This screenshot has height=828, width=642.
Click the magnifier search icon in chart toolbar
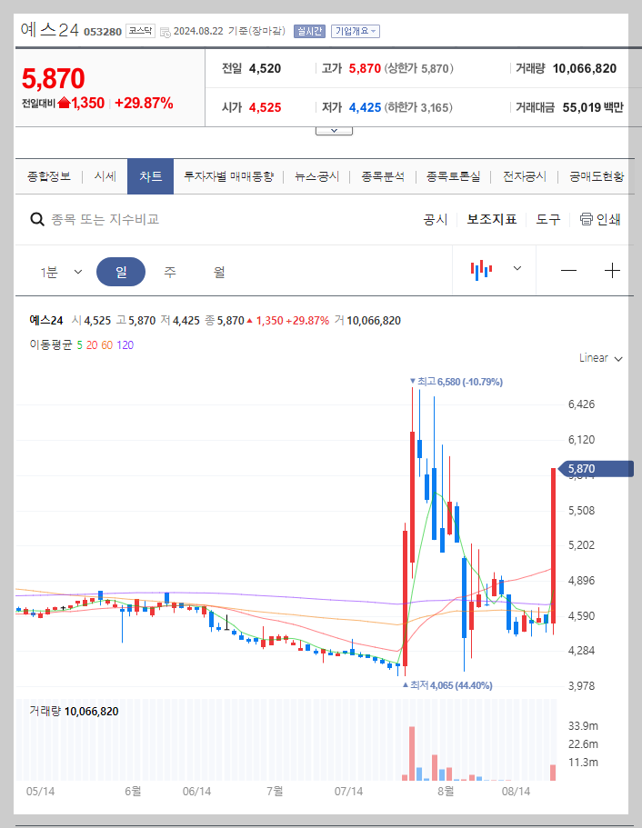click(x=37, y=220)
